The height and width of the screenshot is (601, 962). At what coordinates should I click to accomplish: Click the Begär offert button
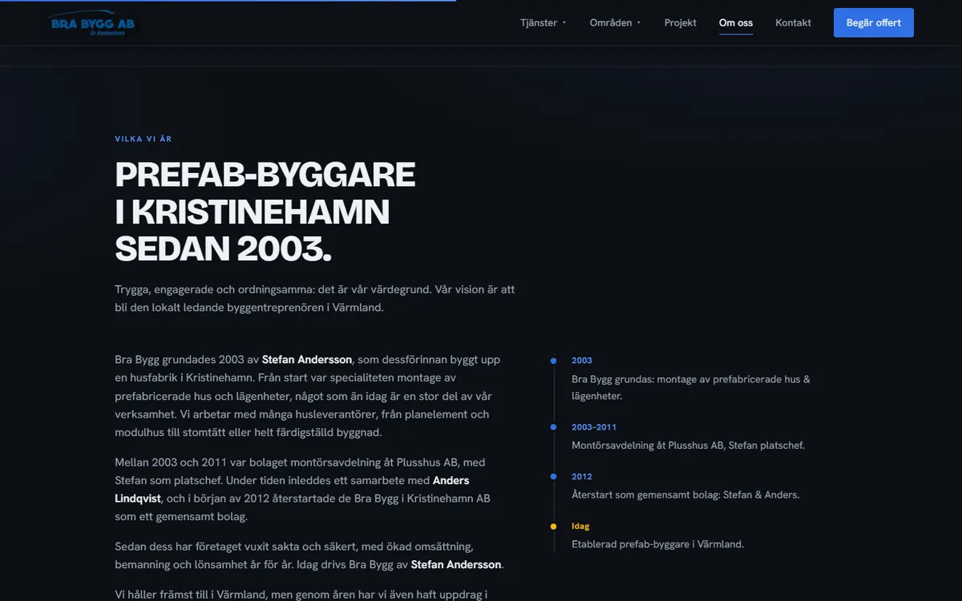coord(873,22)
